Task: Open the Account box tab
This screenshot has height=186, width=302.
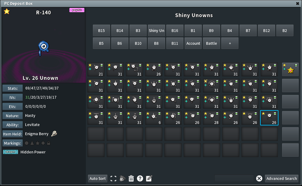Action: [x=193, y=43]
